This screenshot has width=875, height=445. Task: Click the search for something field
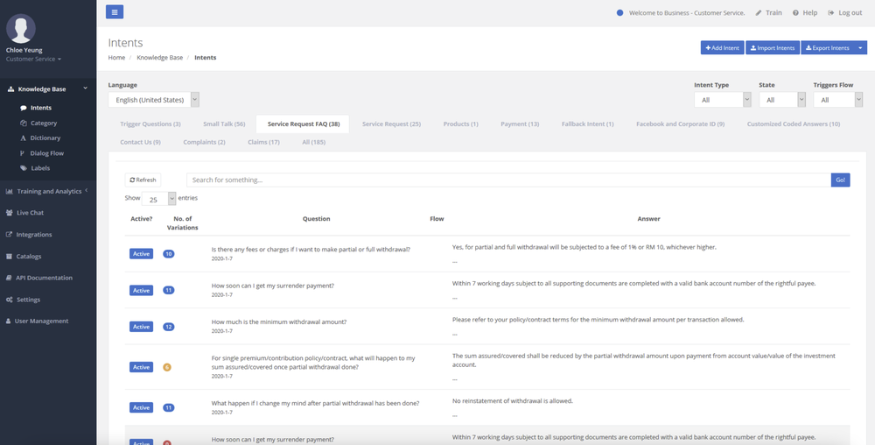point(507,180)
